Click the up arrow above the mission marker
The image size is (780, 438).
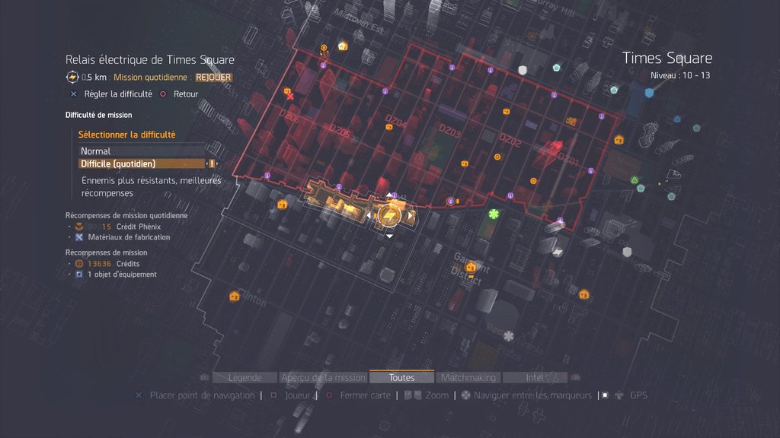coord(389,195)
